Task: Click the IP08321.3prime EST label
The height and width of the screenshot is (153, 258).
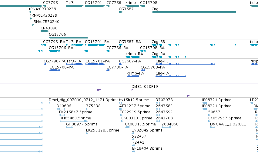Action: coord(217,100)
